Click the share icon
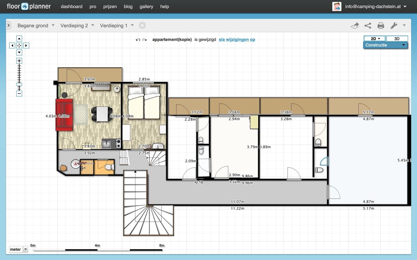The image size is (417, 260). coord(368,26)
